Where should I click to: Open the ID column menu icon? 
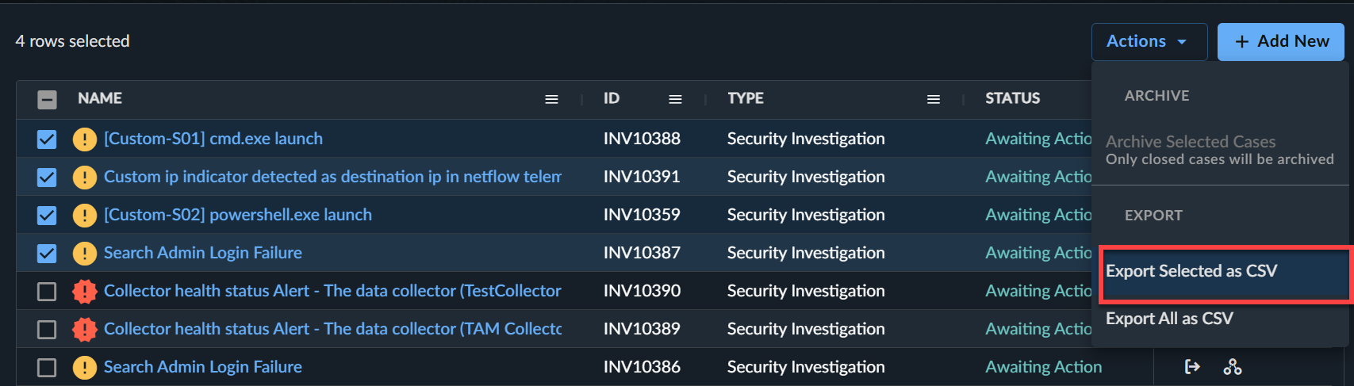click(x=675, y=99)
